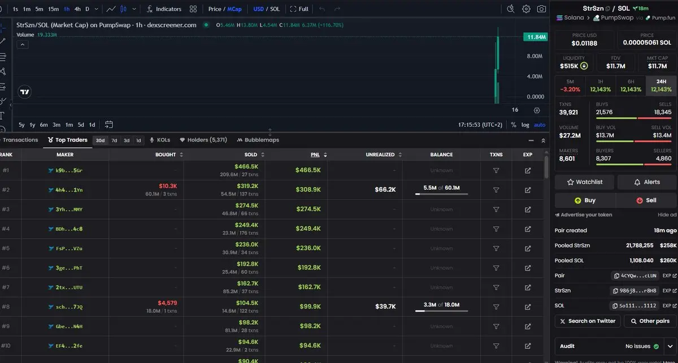
Task: Take a chart snapshot with camera icon
Action: [x=542, y=9]
